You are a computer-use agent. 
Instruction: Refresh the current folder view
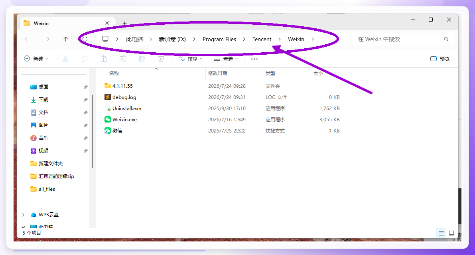point(85,39)
